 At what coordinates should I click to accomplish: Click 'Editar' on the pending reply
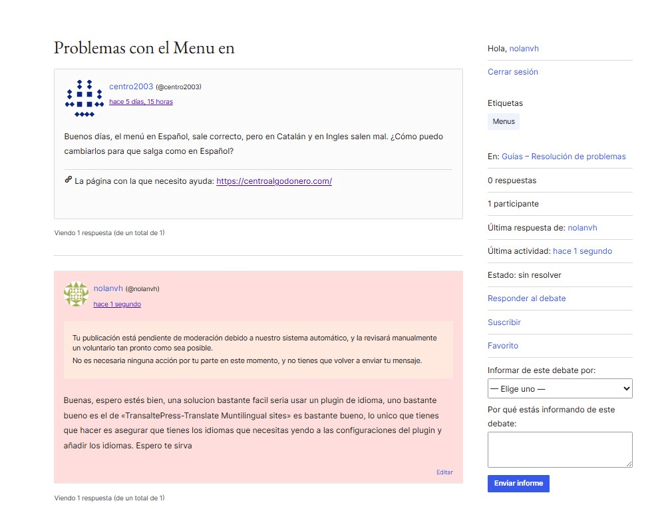point(444,472)
